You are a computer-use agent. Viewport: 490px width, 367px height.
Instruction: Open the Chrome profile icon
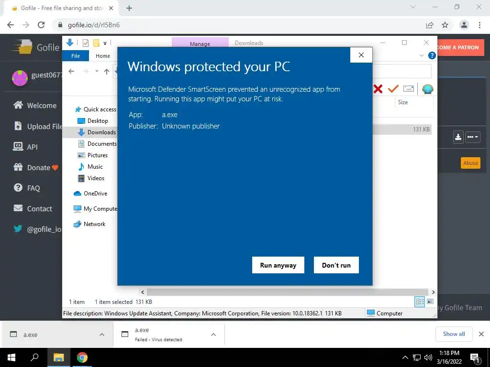coord(464,25)
